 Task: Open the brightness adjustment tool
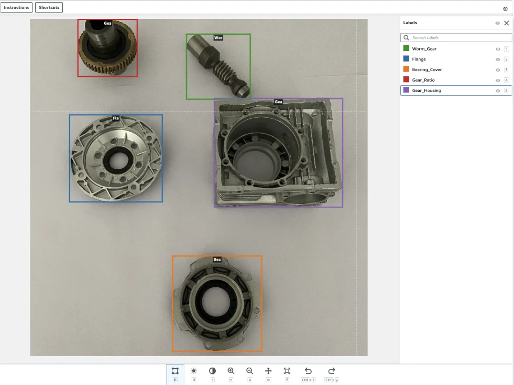click(194, 371)
